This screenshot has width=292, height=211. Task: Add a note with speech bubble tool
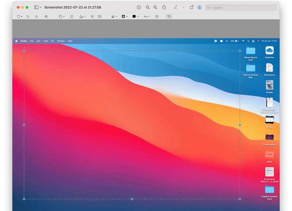tap(157, 16)
